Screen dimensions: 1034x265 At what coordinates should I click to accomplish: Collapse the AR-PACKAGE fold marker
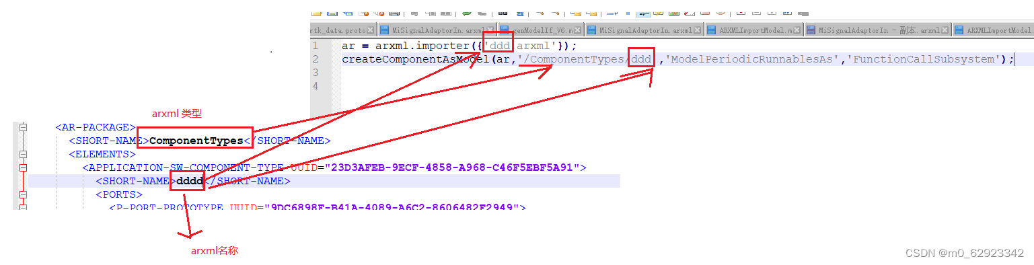coord(23,127)
